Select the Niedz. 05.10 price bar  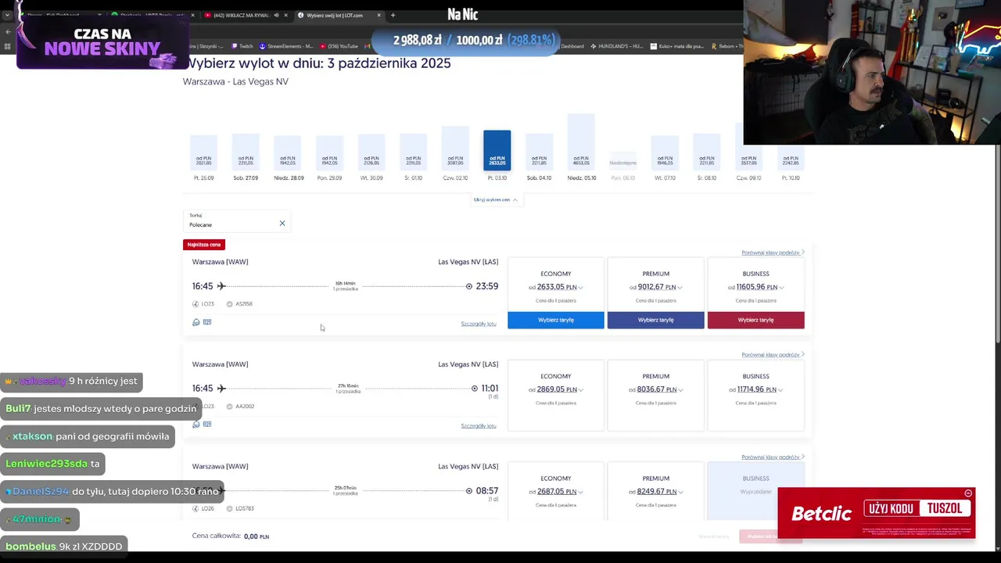(x=581, y=142)
